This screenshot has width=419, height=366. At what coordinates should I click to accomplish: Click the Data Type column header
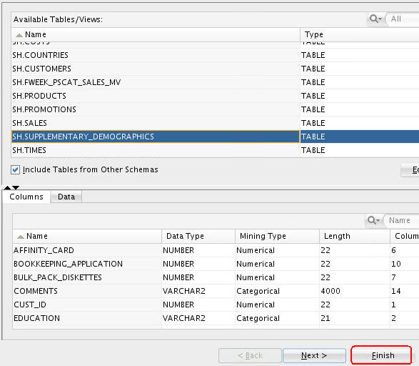click(x=198, y=236)
